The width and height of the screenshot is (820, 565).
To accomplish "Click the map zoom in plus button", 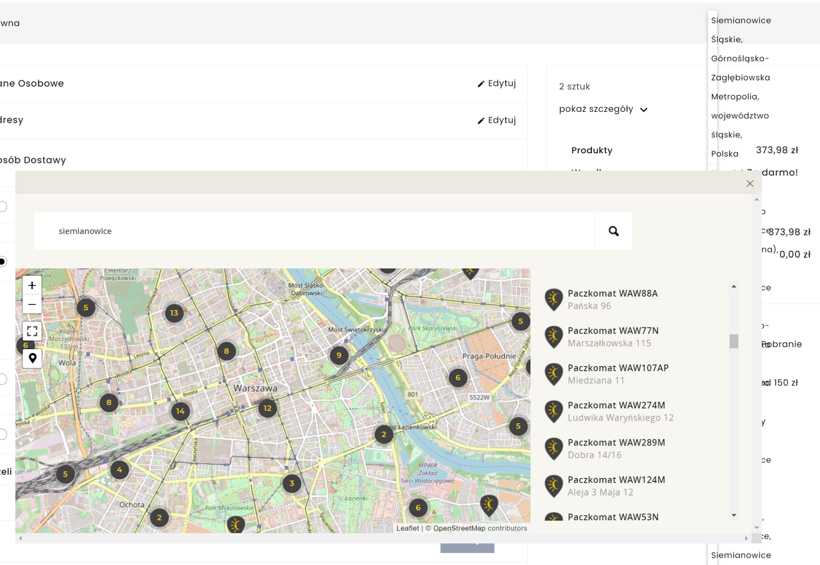I will pyautogui.click(x=32, y=285).
